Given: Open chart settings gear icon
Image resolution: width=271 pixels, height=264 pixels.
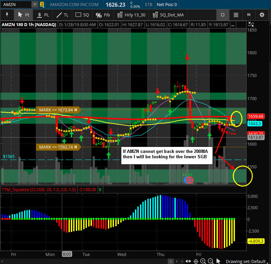Looking at the screenshot, I should [262, 15].
